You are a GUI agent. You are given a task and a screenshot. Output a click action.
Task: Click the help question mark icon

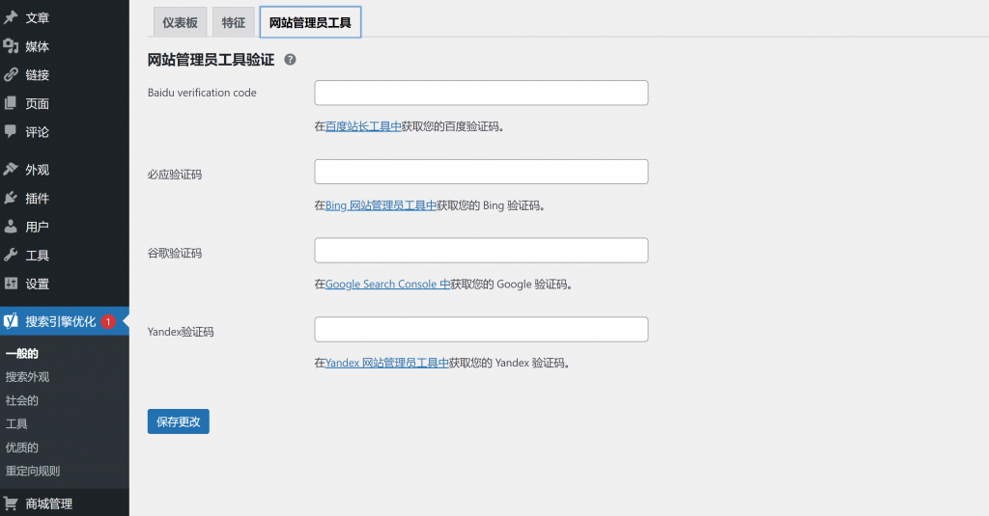pyautogui.click(x=290, y=60)
